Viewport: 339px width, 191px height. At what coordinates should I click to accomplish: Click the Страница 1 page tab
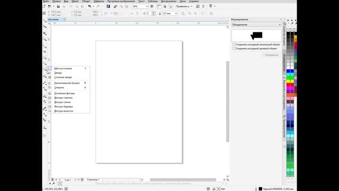pos(93,179)
